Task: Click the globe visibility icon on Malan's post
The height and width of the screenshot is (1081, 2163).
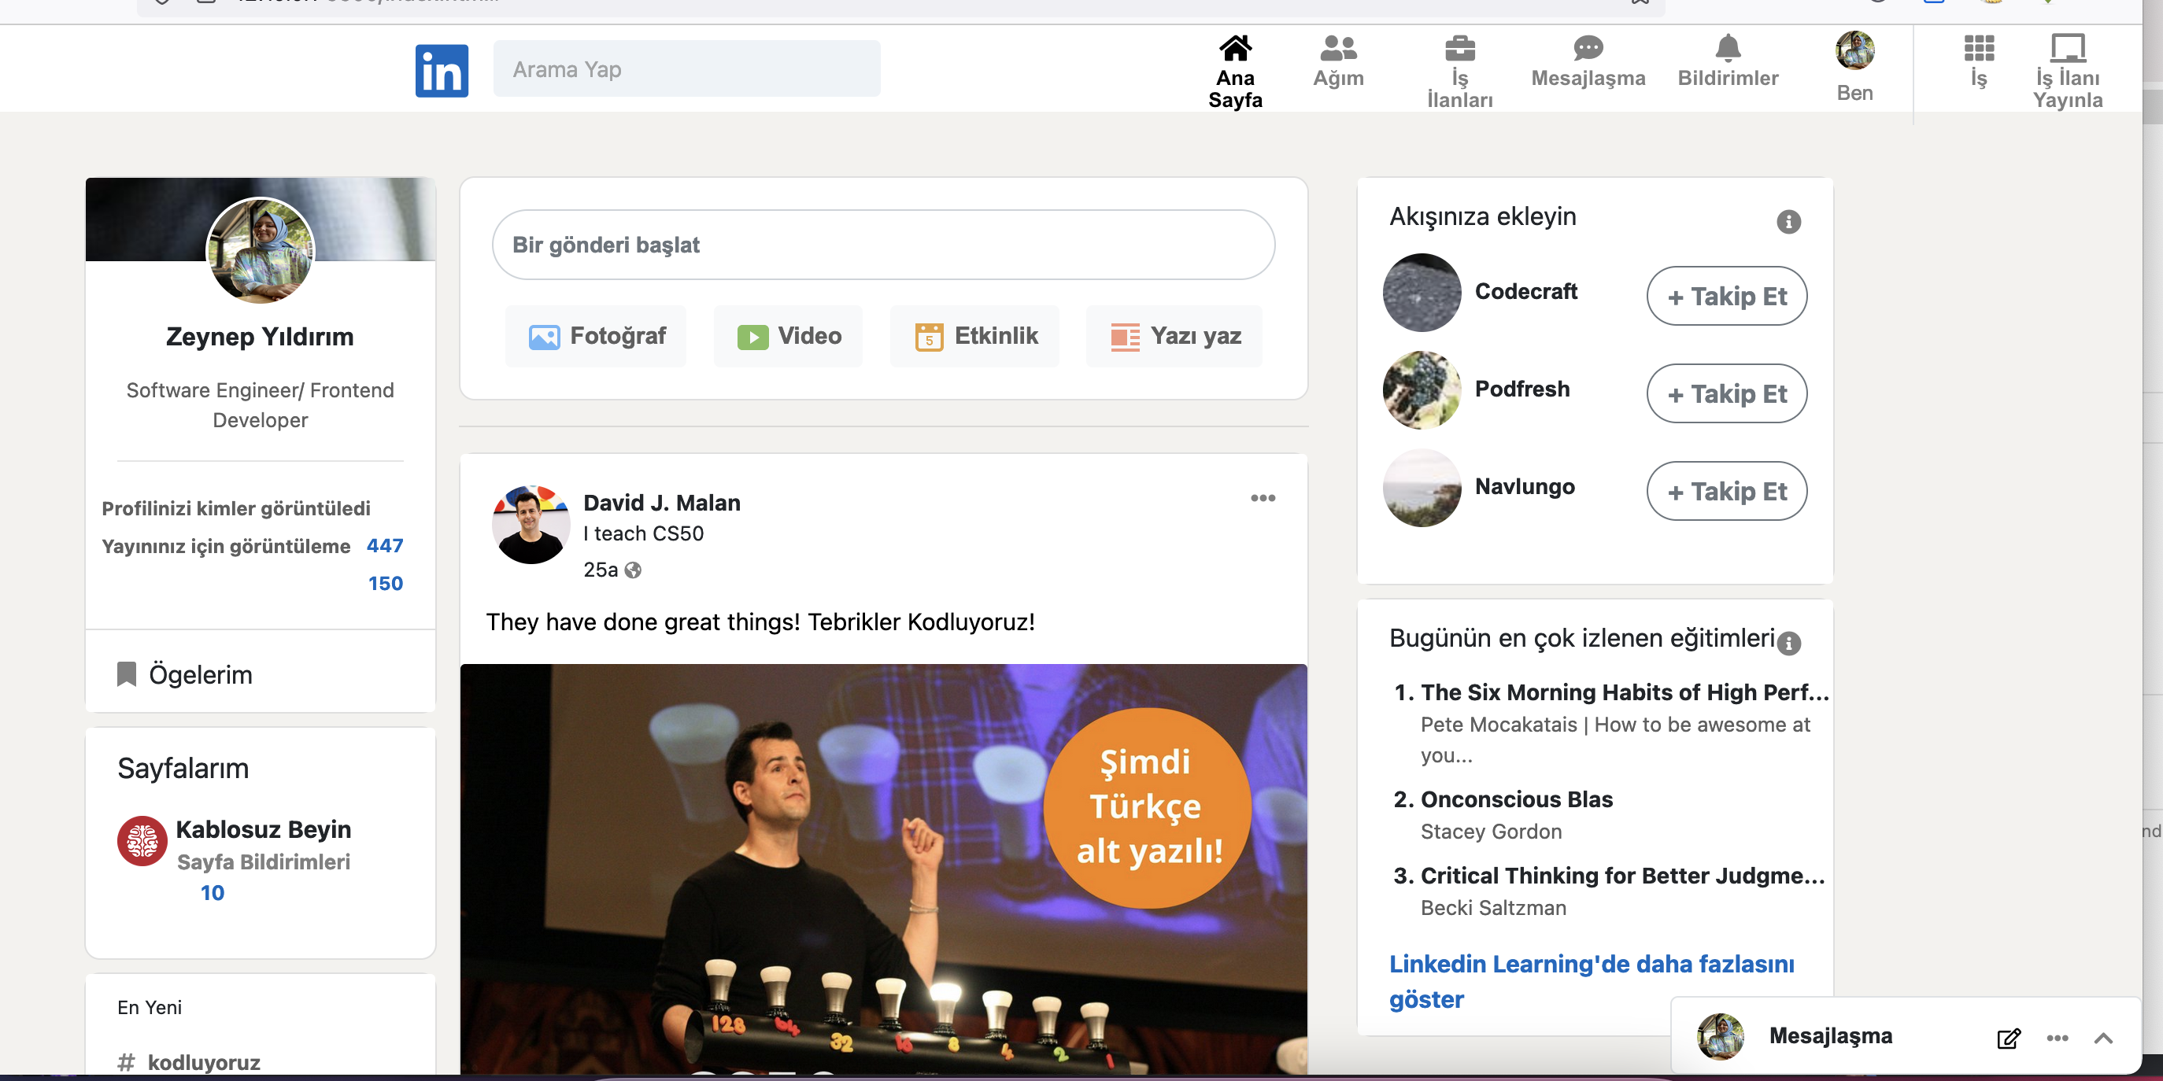Action: [632, 570]
